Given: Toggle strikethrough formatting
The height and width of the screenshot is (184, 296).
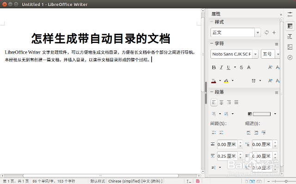Looking at the screenshot, I should point(241,67).
